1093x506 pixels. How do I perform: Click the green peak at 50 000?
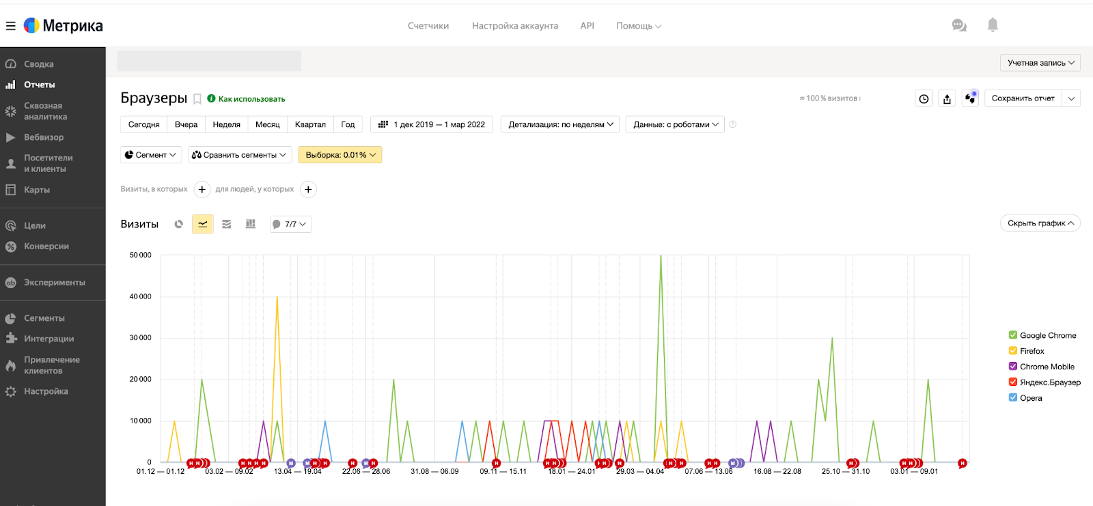pos(661,256)
